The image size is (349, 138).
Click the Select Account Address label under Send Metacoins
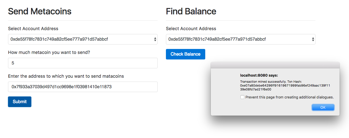pyautogui.click(x=33, y=28)
